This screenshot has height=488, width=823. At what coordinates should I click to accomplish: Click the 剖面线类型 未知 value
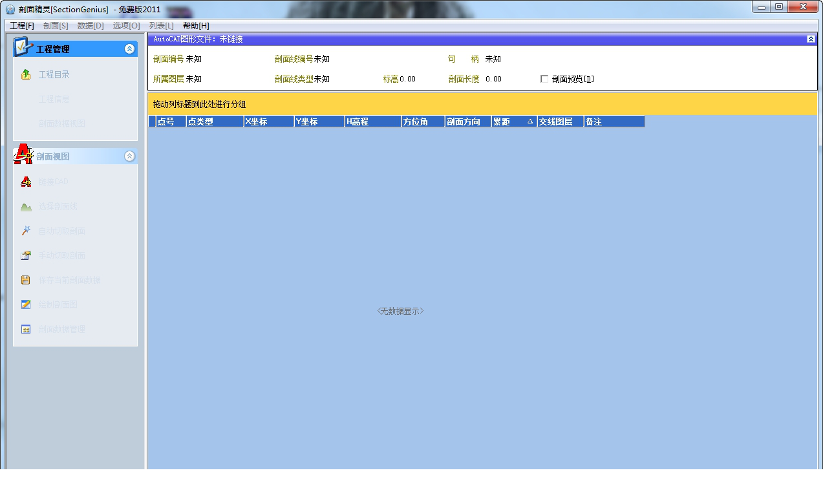[321, 79]
